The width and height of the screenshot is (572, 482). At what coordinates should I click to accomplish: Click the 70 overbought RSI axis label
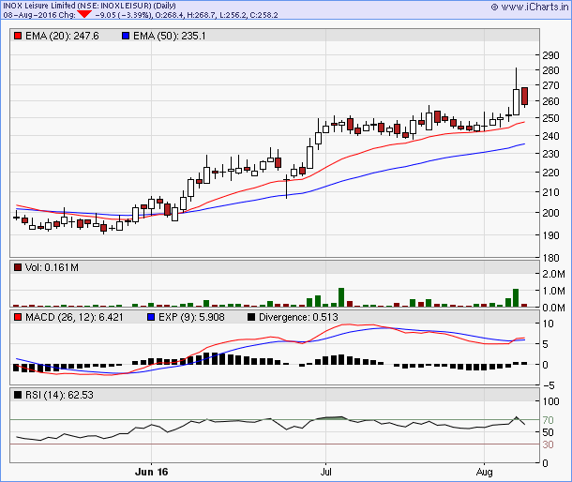click(x=548, y=420)
